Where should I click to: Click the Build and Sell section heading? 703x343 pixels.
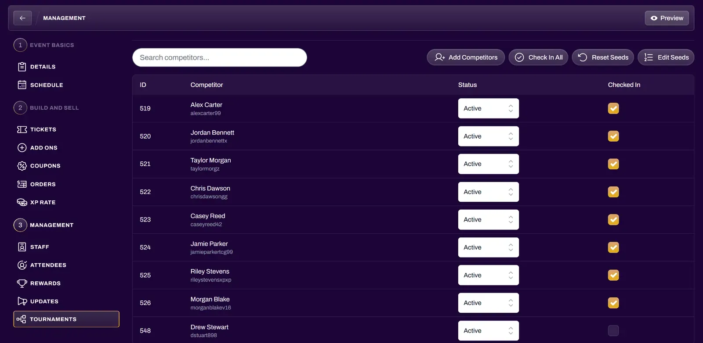(54, 107)
